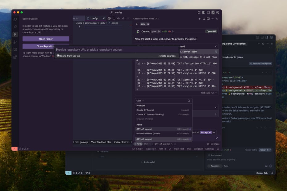Close the Cascade panel
The image size is (287, 191).
click(217, 19)
